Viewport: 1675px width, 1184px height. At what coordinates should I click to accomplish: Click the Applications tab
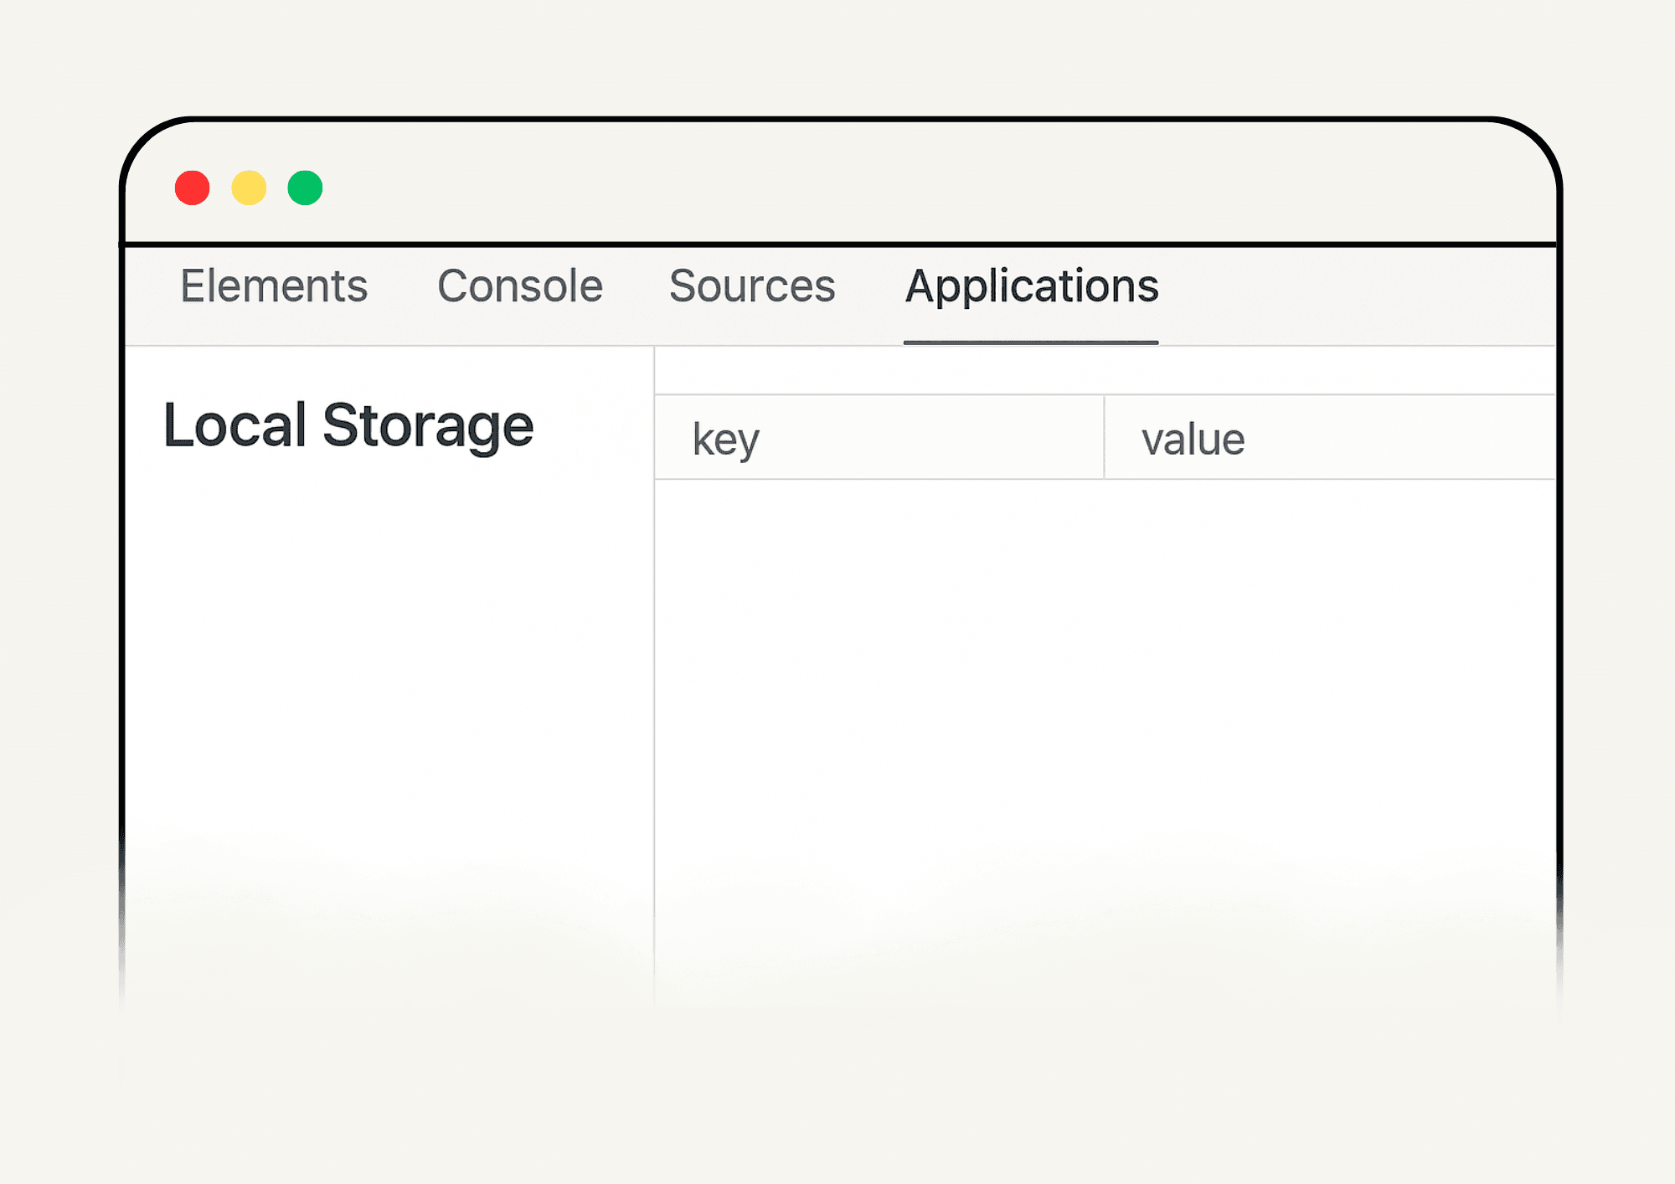tap(1032, 286)
